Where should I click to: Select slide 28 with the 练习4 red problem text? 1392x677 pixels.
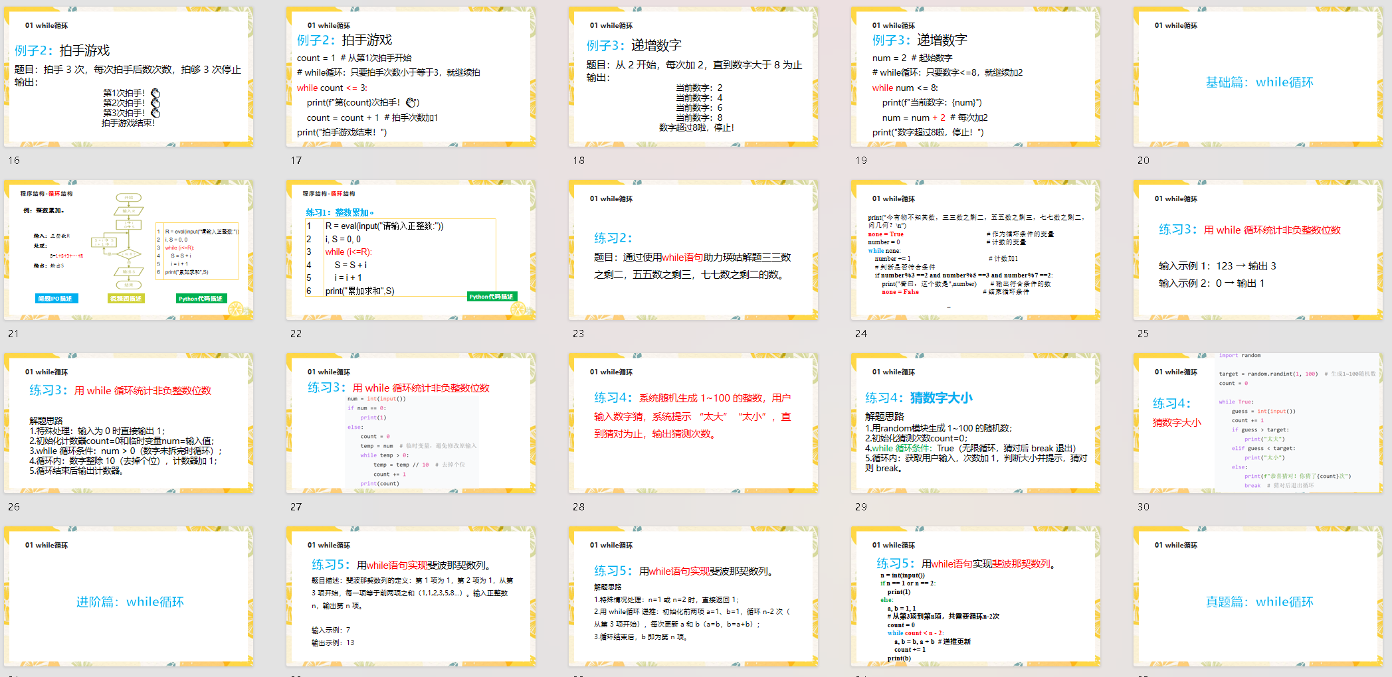pyautogui.click(x=693, y=423)
